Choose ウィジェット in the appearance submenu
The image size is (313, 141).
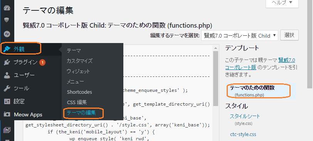point(78,71)
